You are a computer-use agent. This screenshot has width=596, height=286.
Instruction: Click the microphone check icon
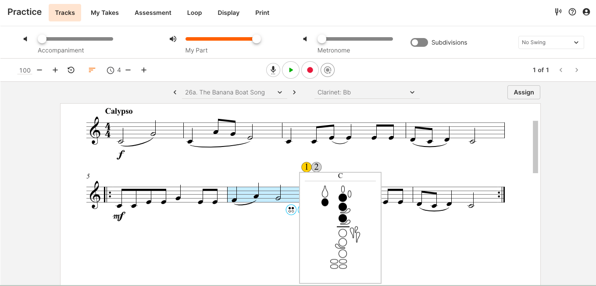click(x=273, y=70)
